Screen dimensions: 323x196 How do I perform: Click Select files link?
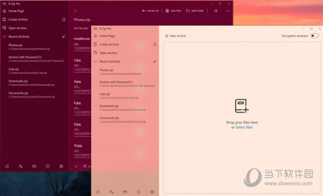244,128
